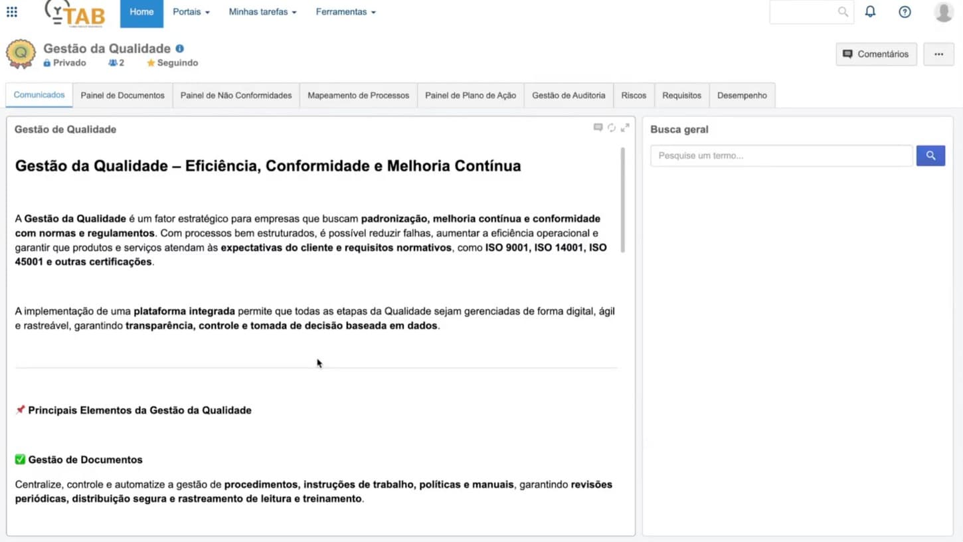
Task: Click the Gestão da Qualidade page title
Action: pyautogui.click(x=107, y=48)
